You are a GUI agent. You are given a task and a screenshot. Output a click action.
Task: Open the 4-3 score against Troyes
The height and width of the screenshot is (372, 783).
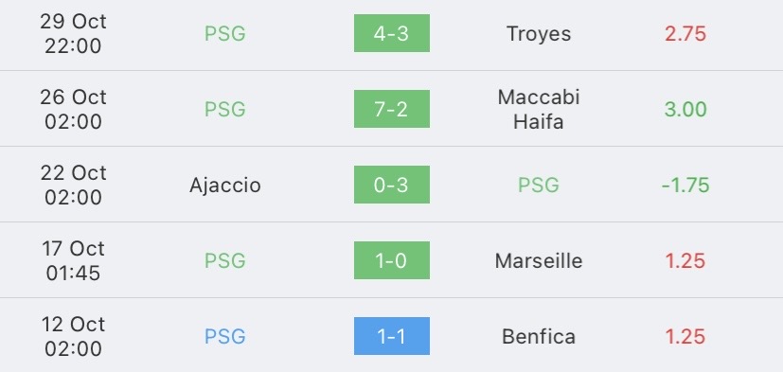point(392,33)
